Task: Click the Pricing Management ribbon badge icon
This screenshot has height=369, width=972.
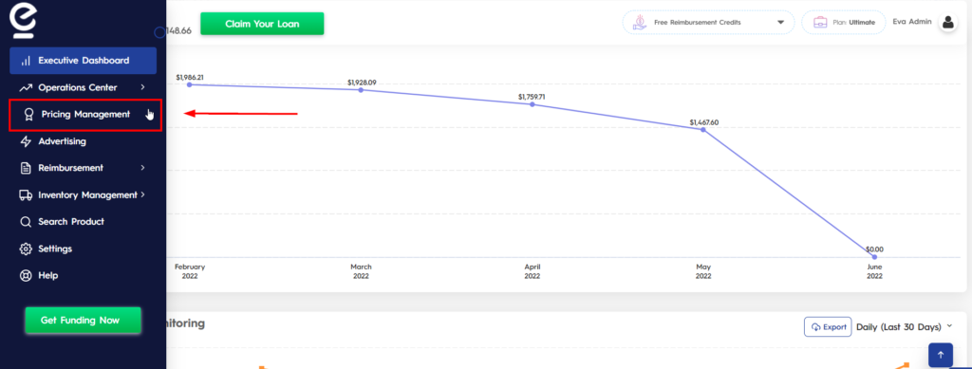Action: (28, 115)
